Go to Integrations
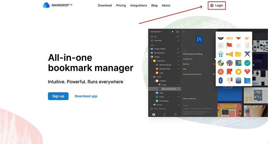This screenshot has width=268, height=144. (x=138, y=5)
